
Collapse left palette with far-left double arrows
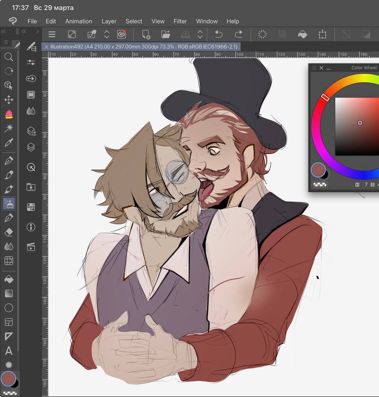[x=4, y=31]
